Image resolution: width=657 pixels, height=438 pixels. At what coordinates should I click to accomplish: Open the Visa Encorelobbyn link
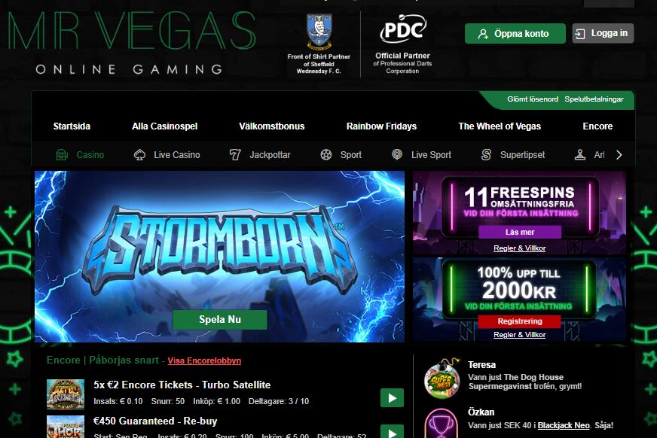pyautogui.click(x=204, y=360)
